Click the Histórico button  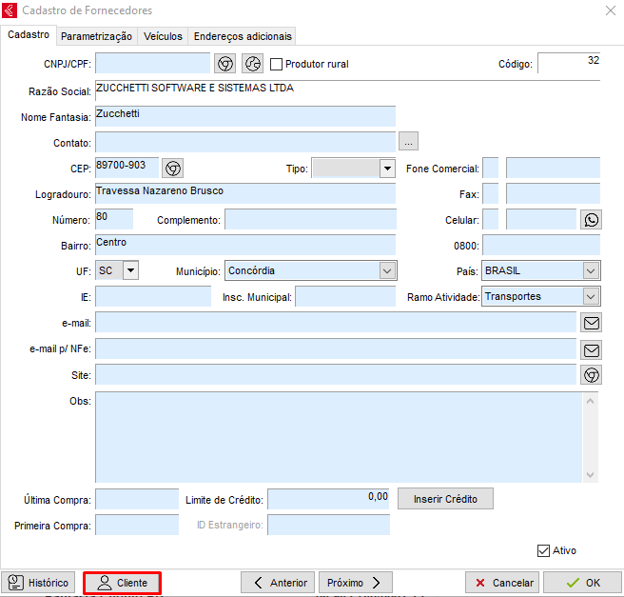(x=38, y=583)
